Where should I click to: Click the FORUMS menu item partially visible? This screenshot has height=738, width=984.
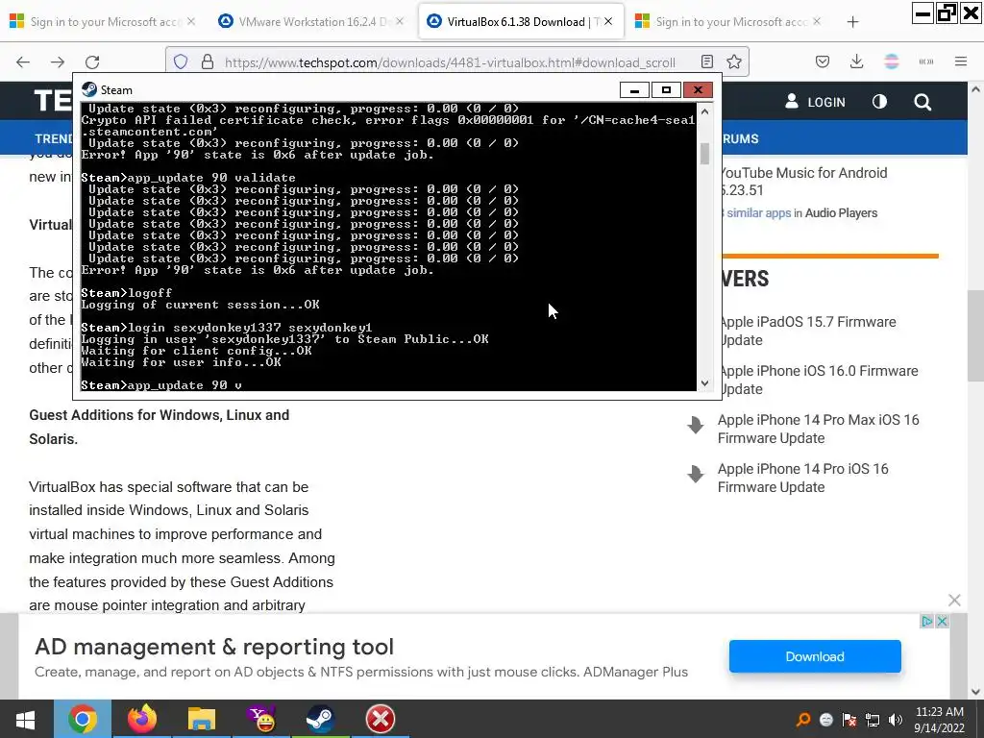[740, 138]
